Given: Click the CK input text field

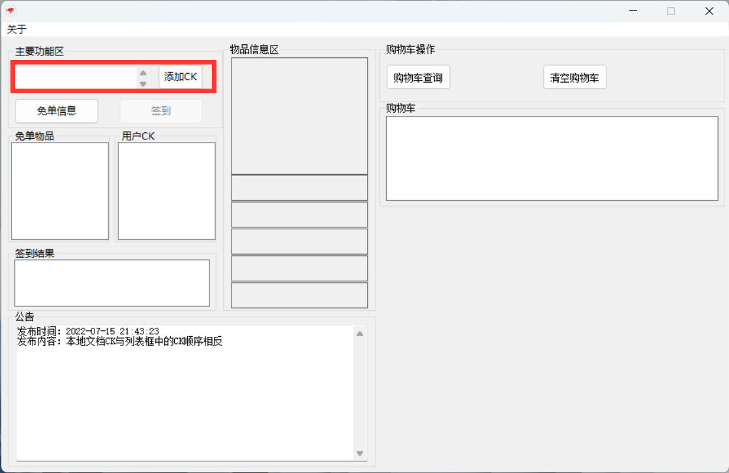Looking at the screenshot, I should (x=75, y=77).
